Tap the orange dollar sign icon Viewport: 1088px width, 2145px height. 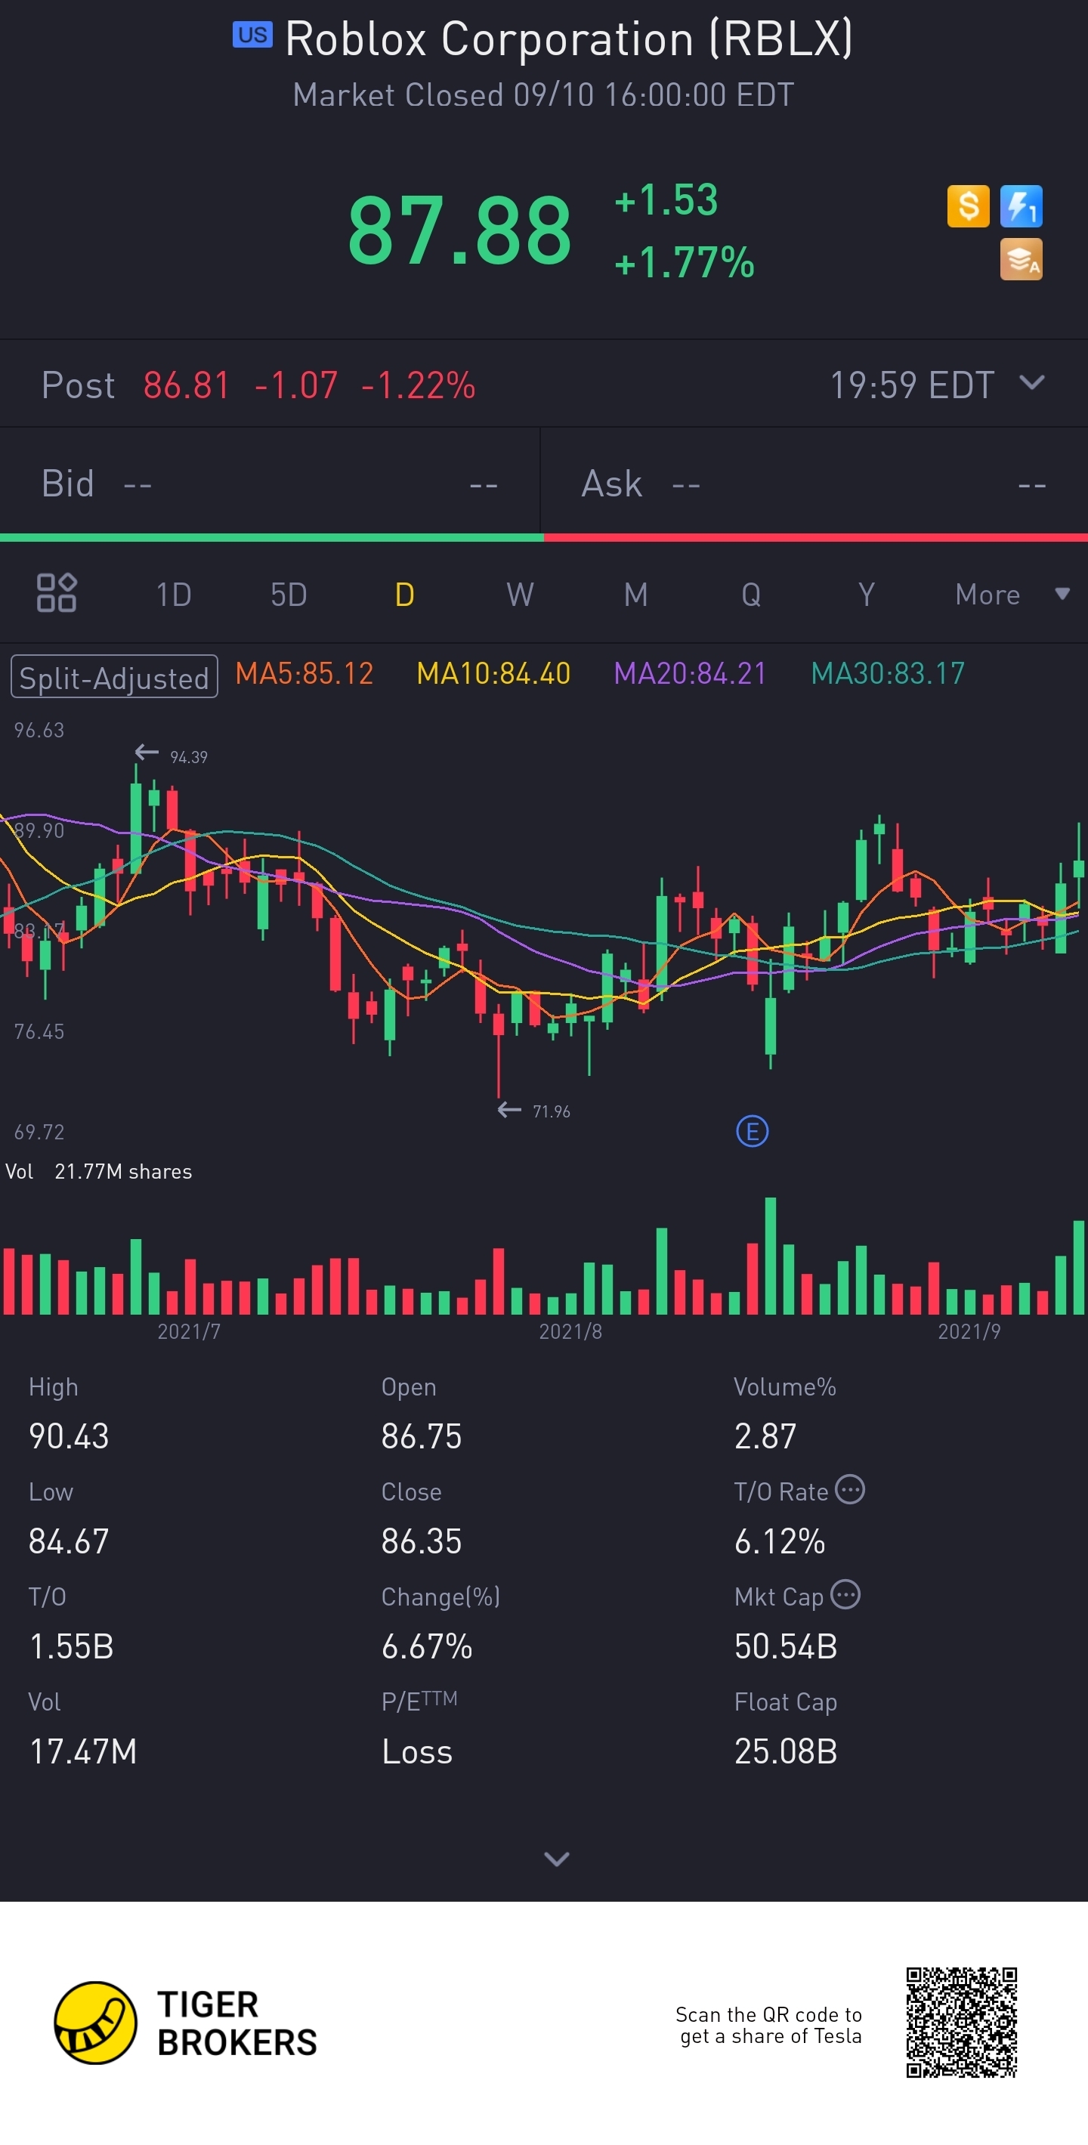click(x=968, y=206)
